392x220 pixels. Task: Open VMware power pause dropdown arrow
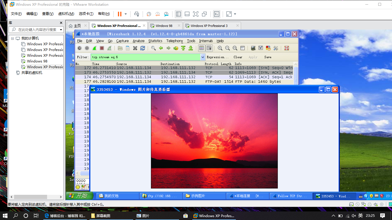point(126,14)
